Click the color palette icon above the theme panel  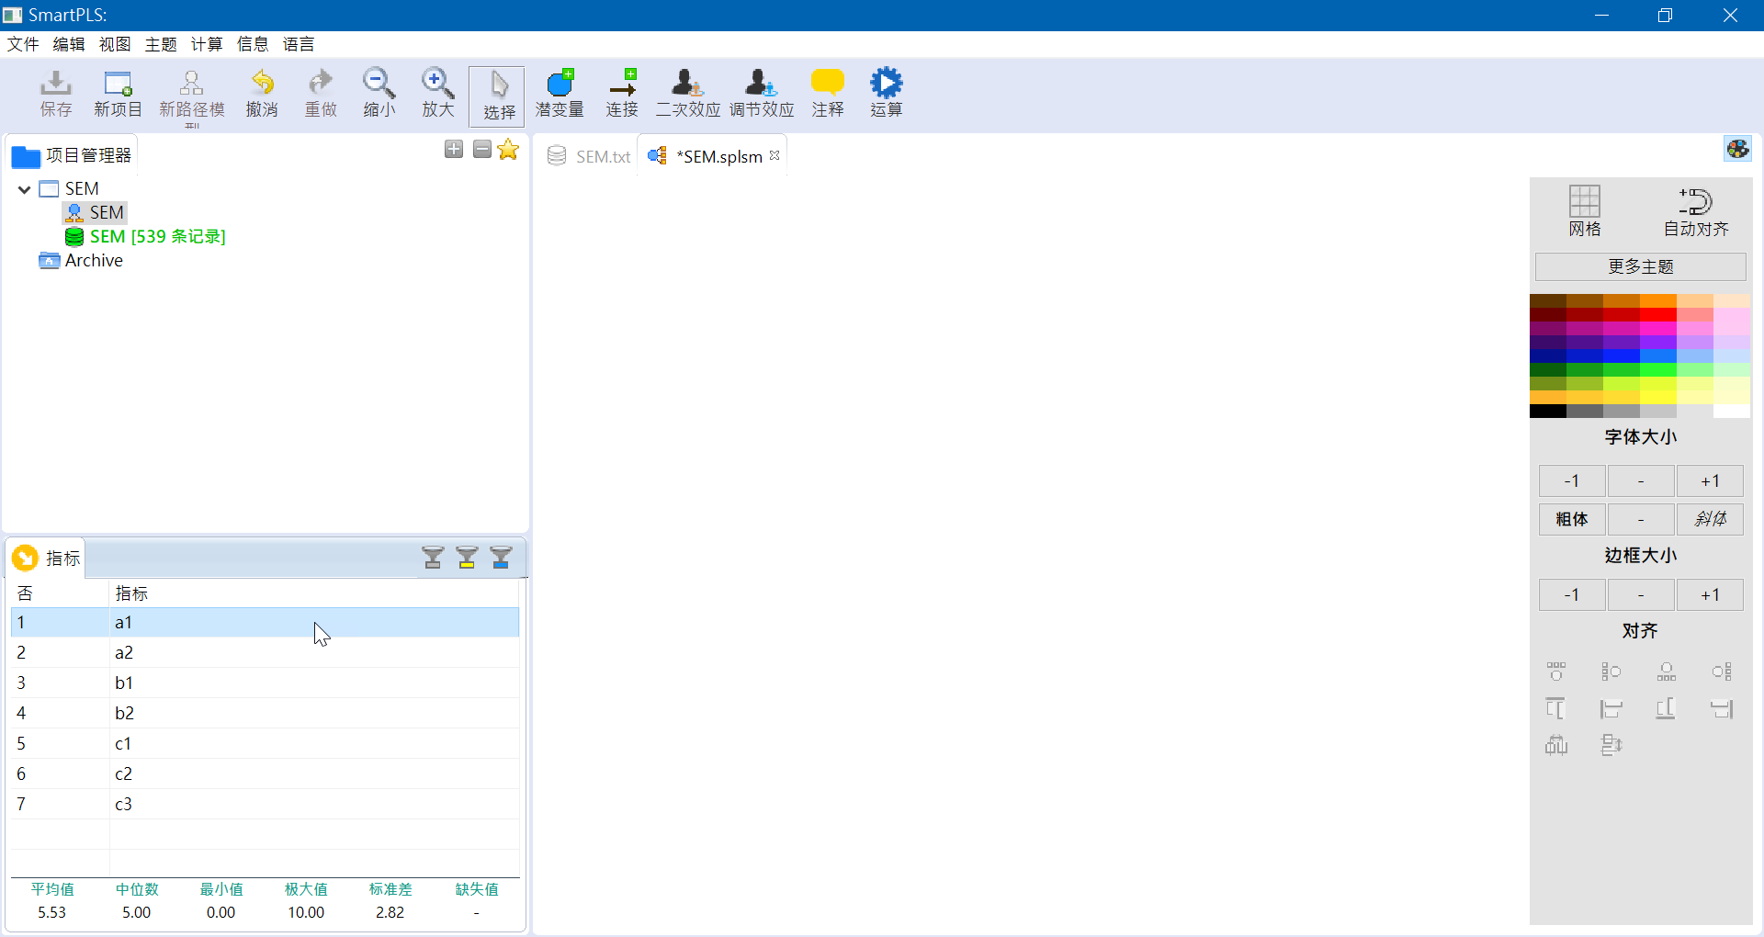(x=1737, y=149)
